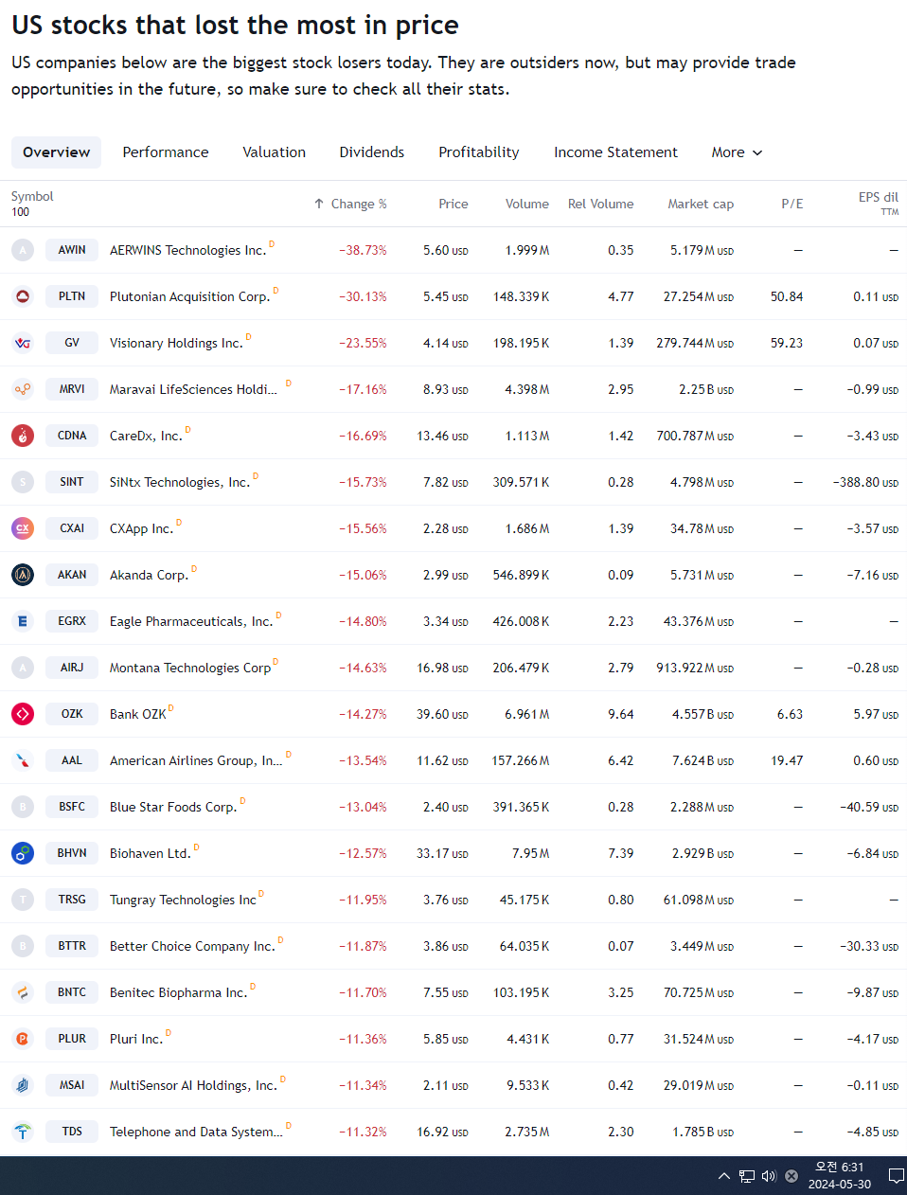Open the AWIN ticker badge
Image resolution: width=907 pixels, height=1195 pixels.
tap(72, 250)
